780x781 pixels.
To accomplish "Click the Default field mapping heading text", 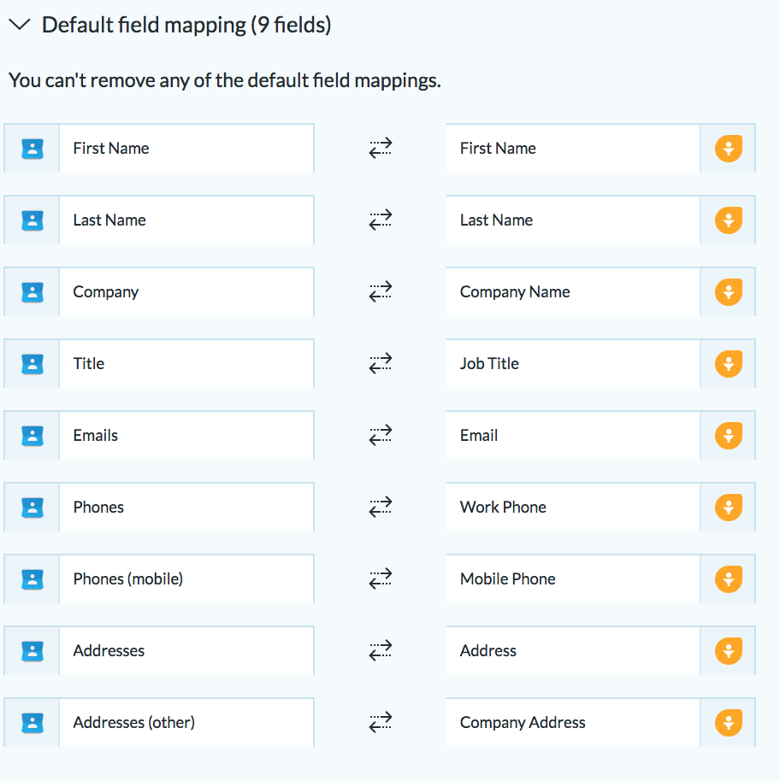I will click(x=186, y=25).
